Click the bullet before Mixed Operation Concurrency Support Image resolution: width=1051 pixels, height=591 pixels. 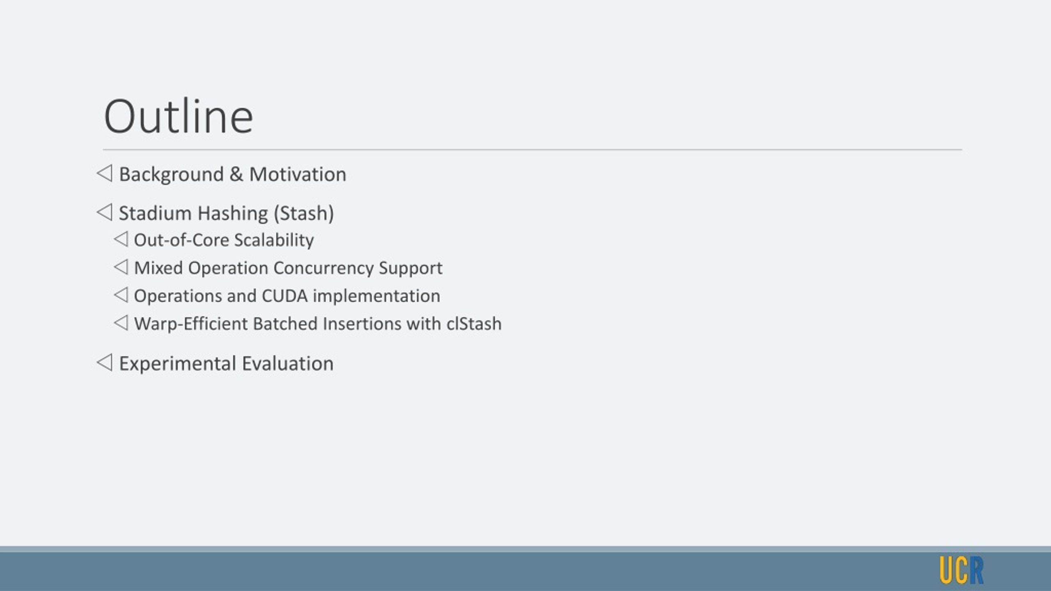(121, 267)
